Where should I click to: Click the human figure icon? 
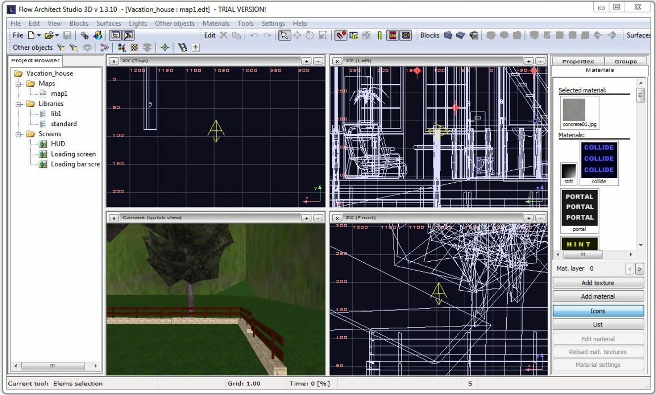(x=196, y=47)
